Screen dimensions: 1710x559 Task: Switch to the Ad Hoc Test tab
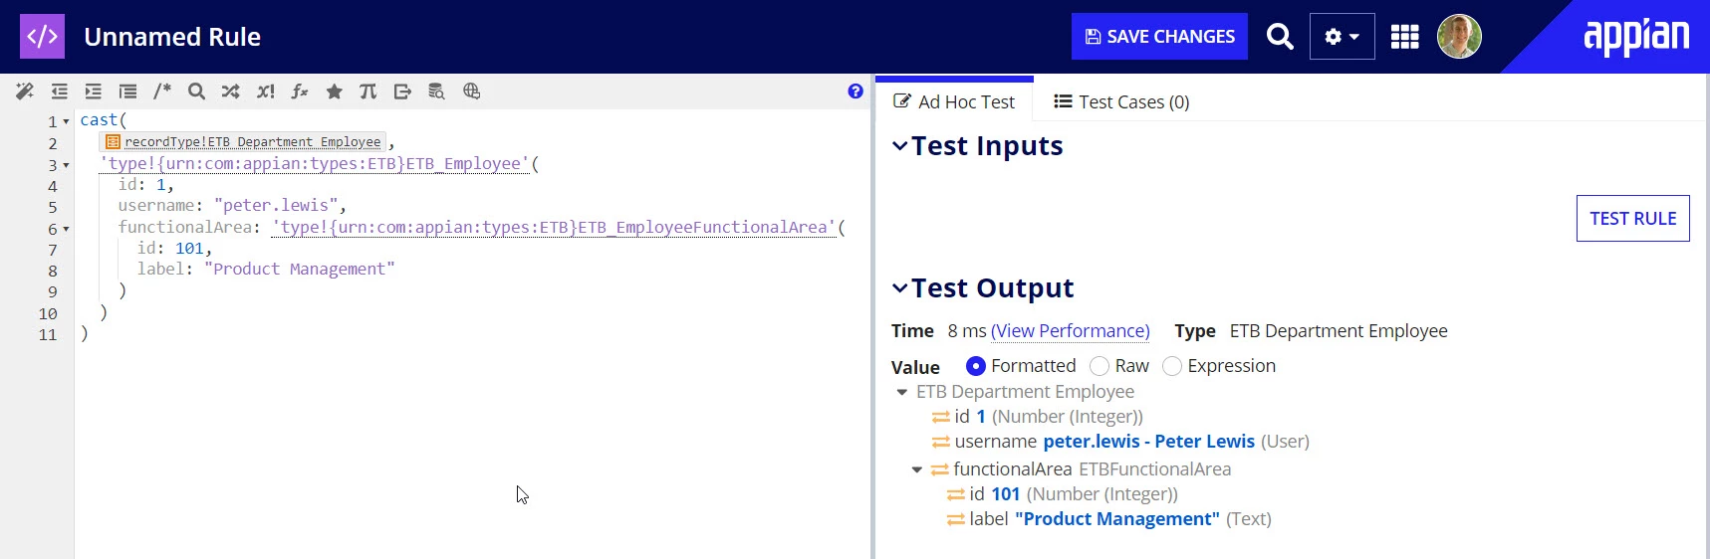click(x=954, y=101)
